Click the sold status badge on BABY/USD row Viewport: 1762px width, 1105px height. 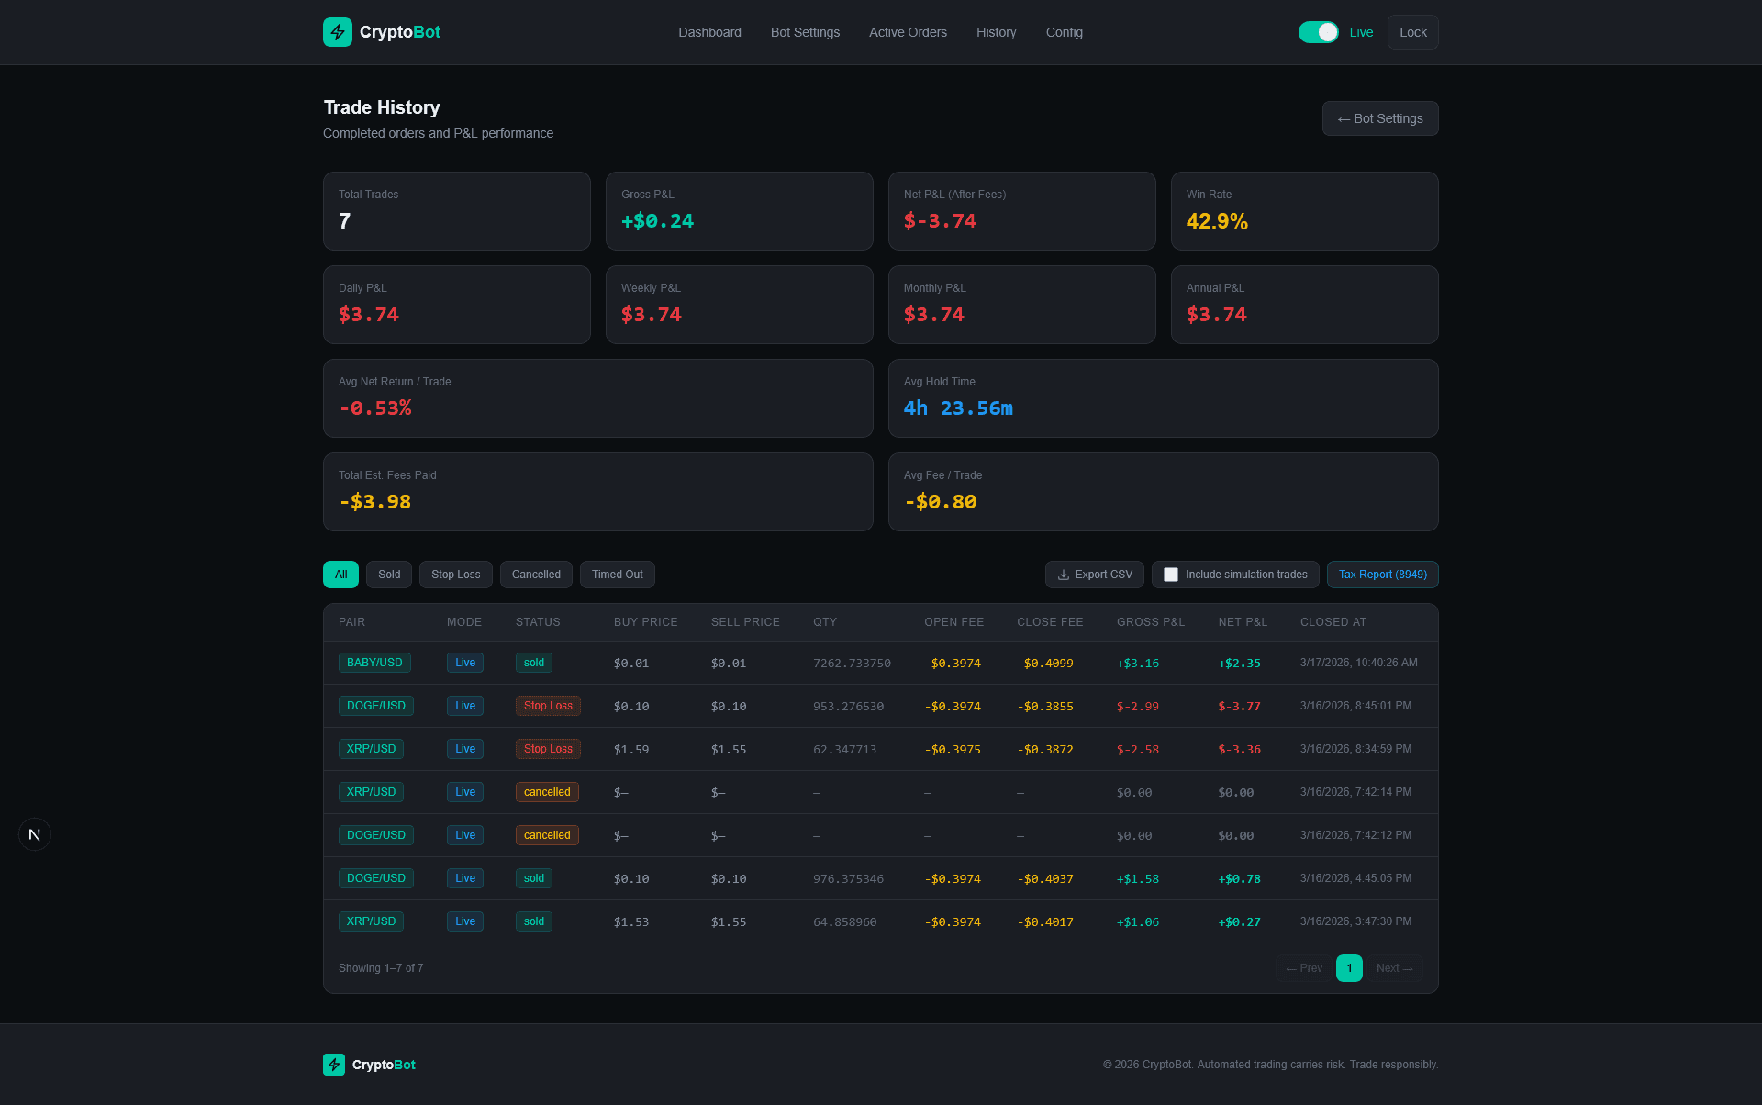point(533,663)
